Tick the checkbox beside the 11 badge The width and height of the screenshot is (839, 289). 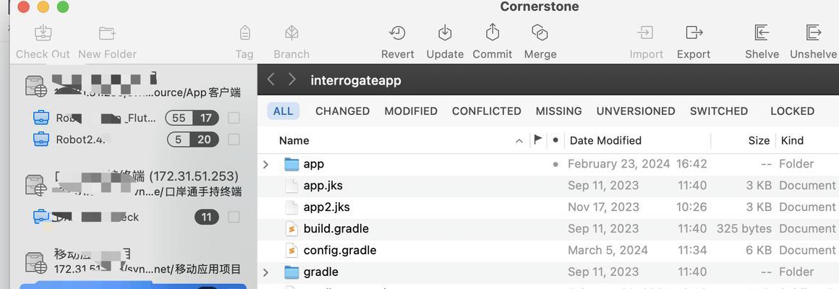[x=234, y=217]
